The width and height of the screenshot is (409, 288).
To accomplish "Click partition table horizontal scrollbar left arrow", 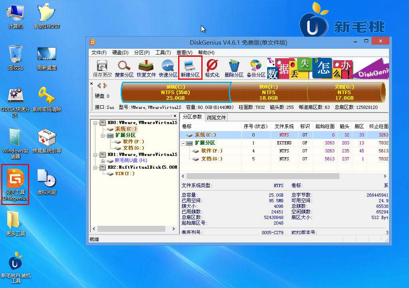I will [183, 176].
